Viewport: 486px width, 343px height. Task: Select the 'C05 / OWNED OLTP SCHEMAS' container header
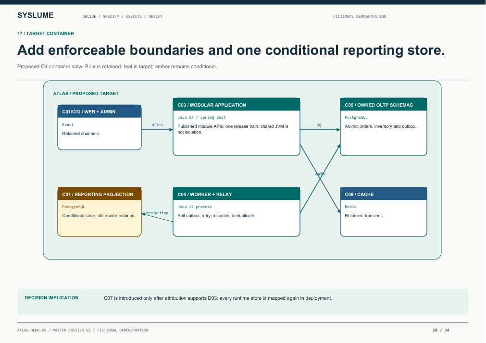(384, 105)
